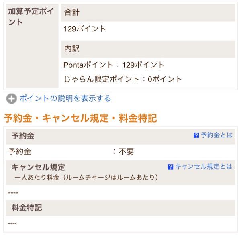
Task: Click the 内訳 header row
Action: (x=72, y=49)
